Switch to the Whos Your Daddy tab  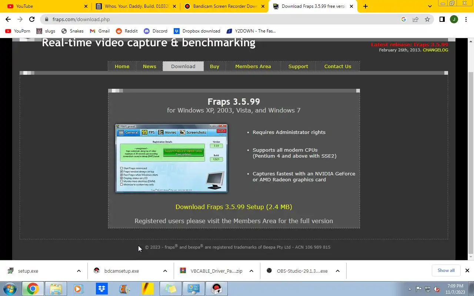135,6
